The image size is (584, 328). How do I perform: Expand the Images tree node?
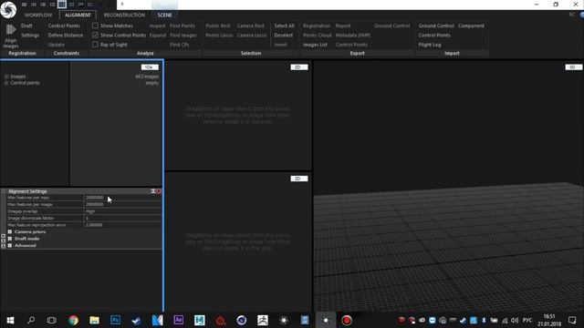click(6, 77)
